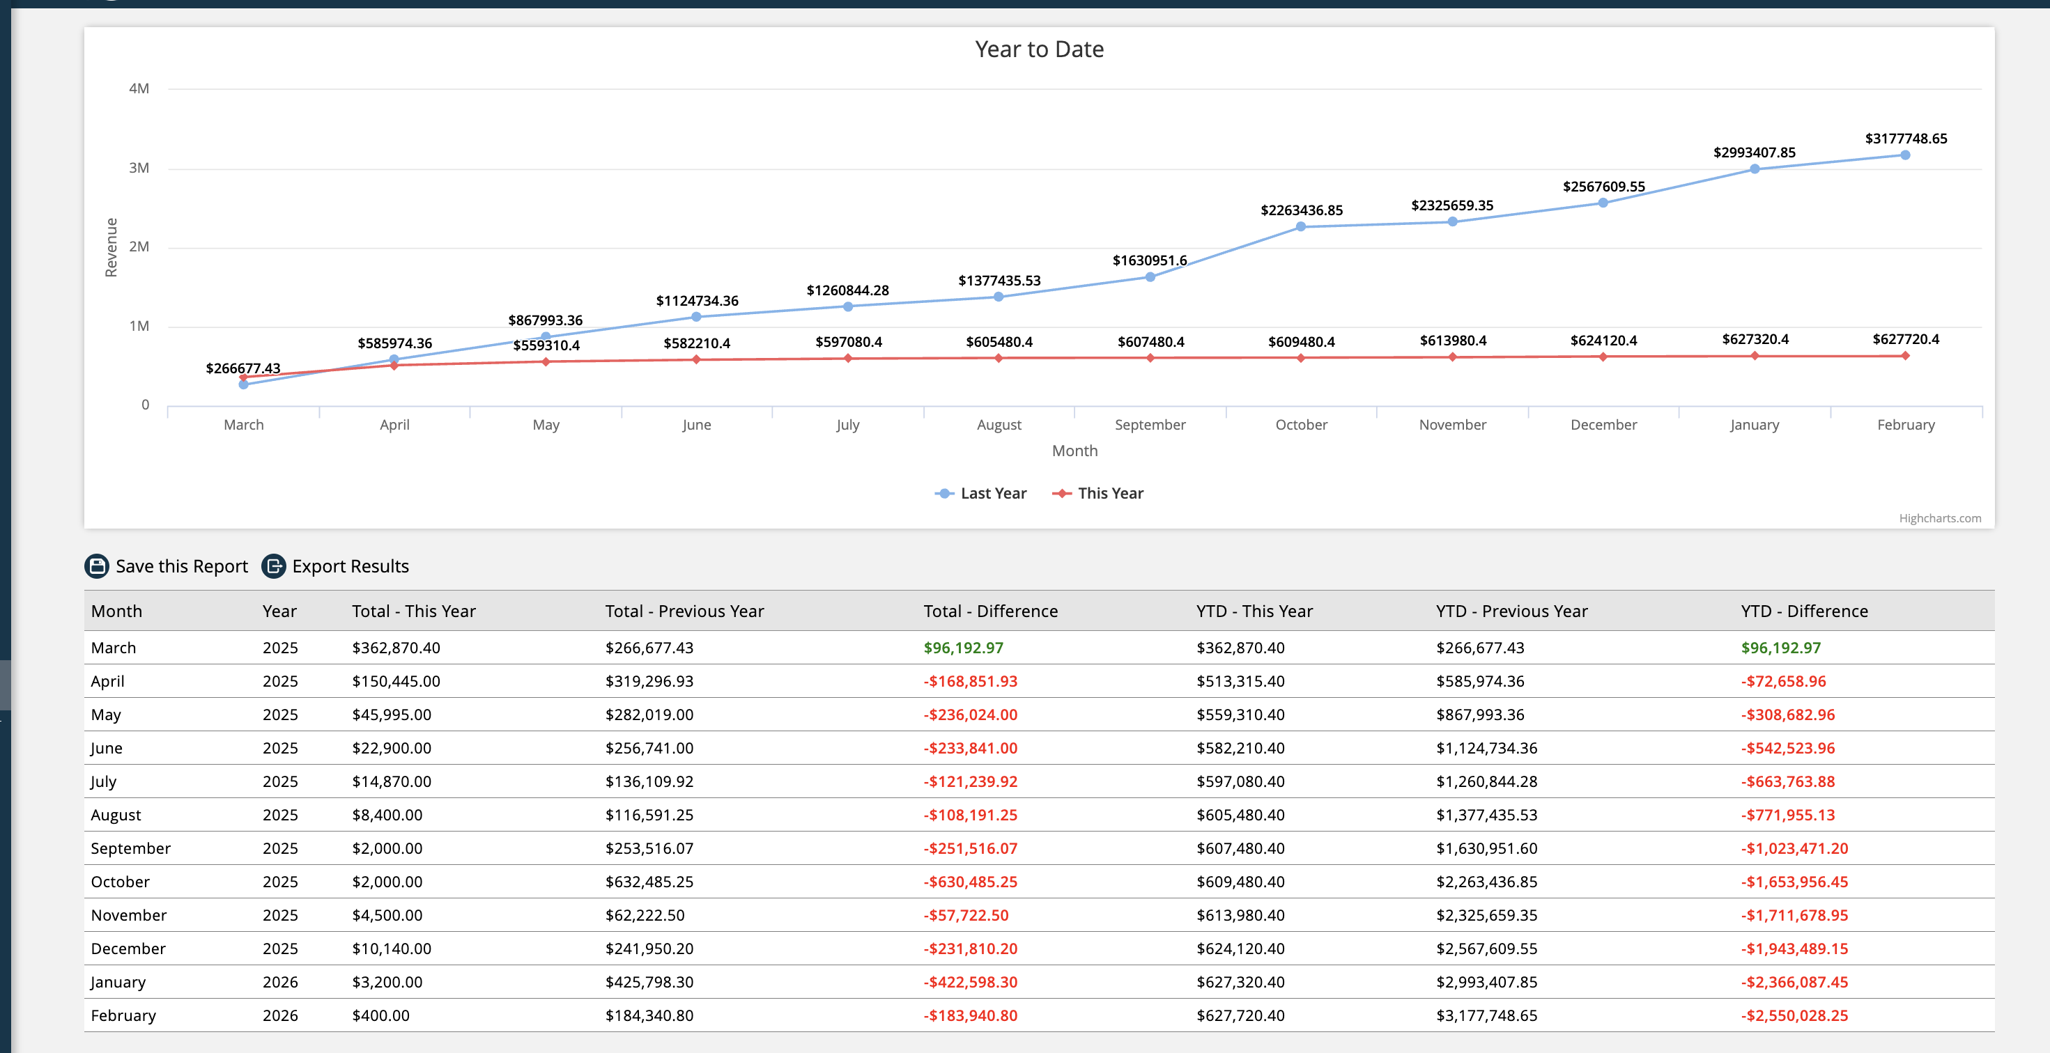Image resolution: width=2050 pixels, height=1053 pixels.
Task: Click the October row month cell
Action: (120, 881)
